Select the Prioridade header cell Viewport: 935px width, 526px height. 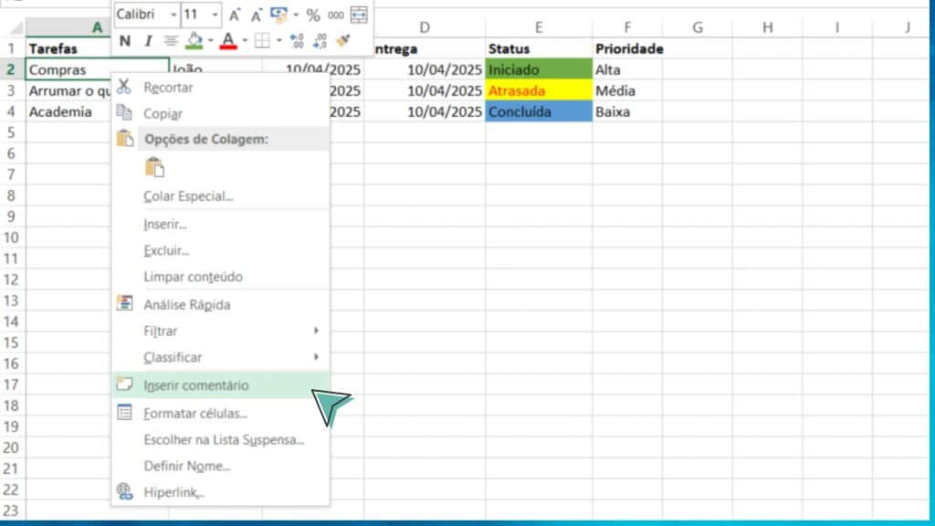(627, 48)
